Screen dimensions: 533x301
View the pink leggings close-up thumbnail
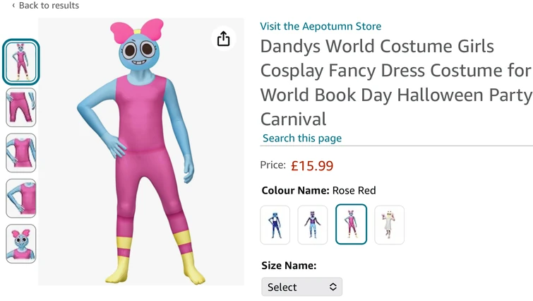click(x=21, y=107)
